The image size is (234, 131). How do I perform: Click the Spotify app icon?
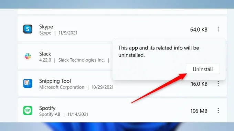28,110
